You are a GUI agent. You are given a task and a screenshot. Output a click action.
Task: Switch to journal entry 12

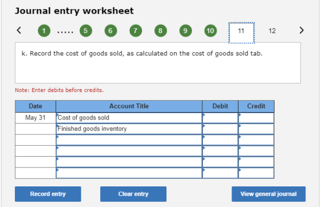272,31
